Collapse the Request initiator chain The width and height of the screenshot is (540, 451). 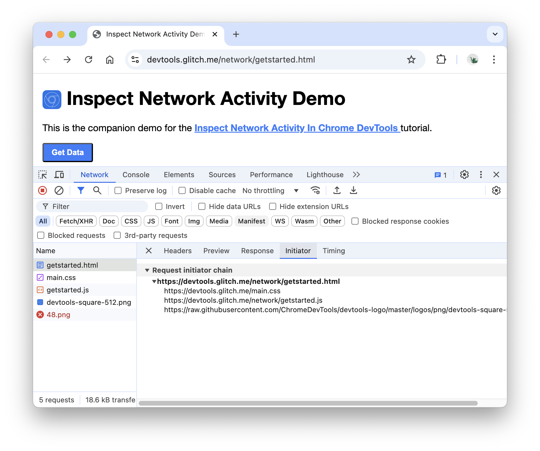tap(147, 270)
